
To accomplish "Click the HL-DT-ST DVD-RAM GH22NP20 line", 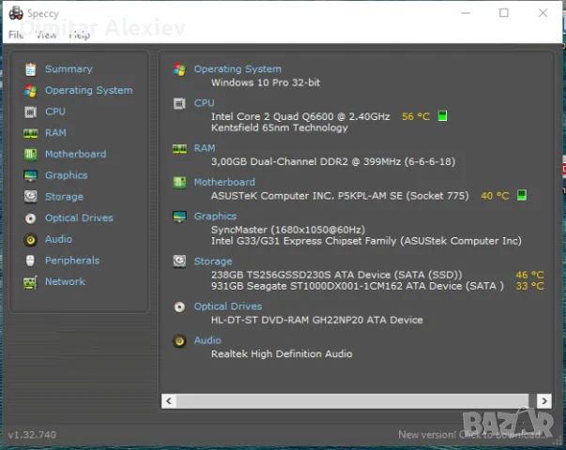I will (317, 320).
